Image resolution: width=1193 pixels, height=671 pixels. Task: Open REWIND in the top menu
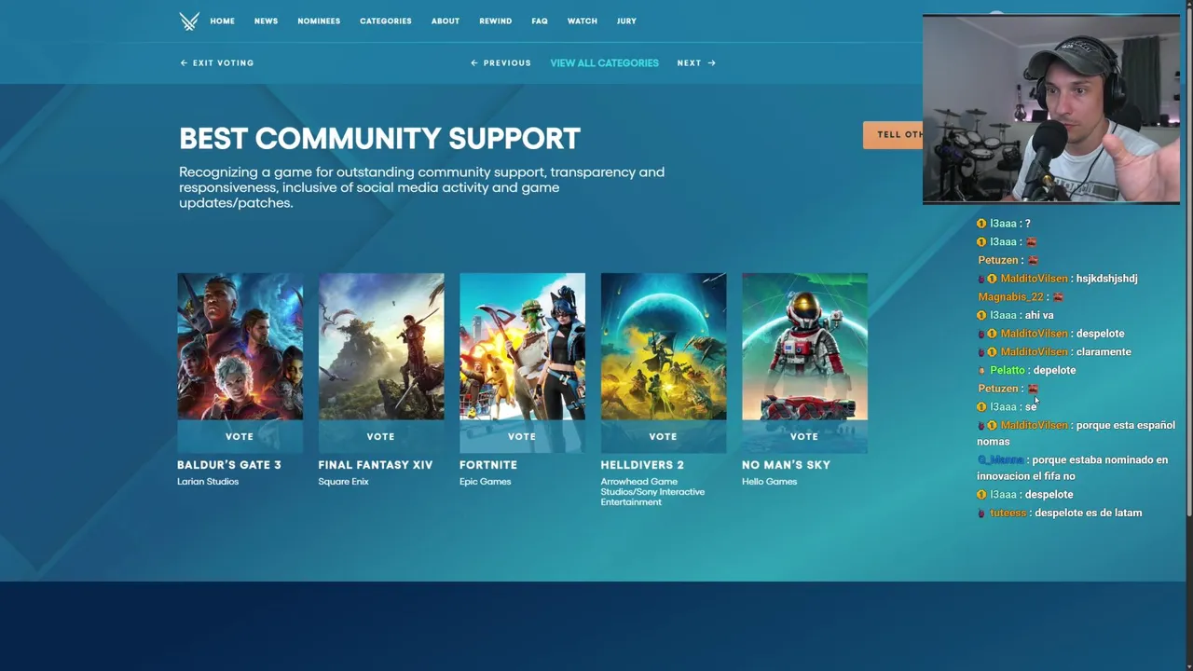pyautogui.click(x=495, y=21)
